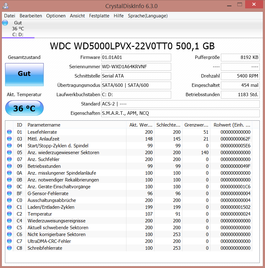Click status orb of ID 09 Betriebsstunden row
Image resolution: width=265 pixels, height=268 pixels.
pos(9,166)
